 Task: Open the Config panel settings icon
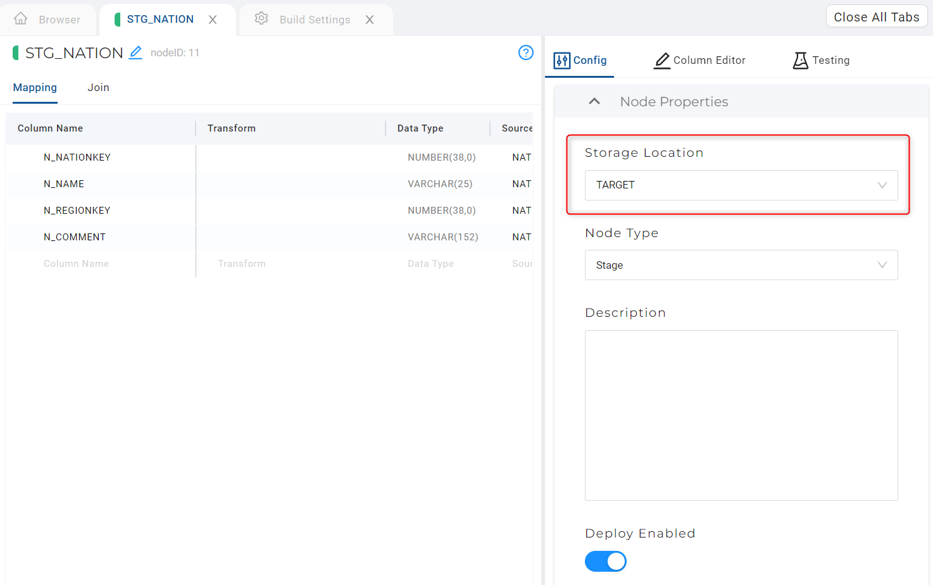pyautogui.click(x=562, y=60)
